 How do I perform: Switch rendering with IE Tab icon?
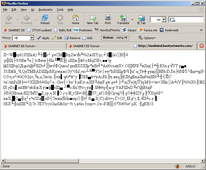click(141, 18)
